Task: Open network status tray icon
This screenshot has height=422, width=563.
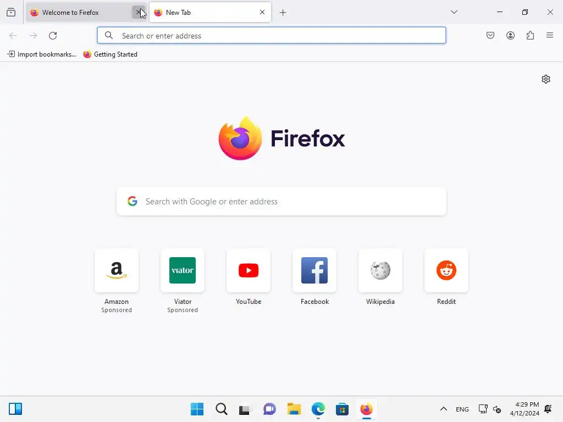Action: [x=483, y=409]
